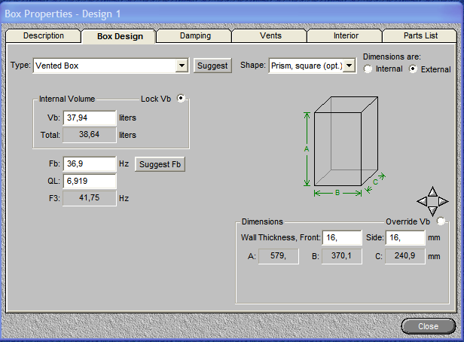Click the Front wall thickness field
This screenshot has width=464, height=342.
pyautogui.click(x=342, y=237)
